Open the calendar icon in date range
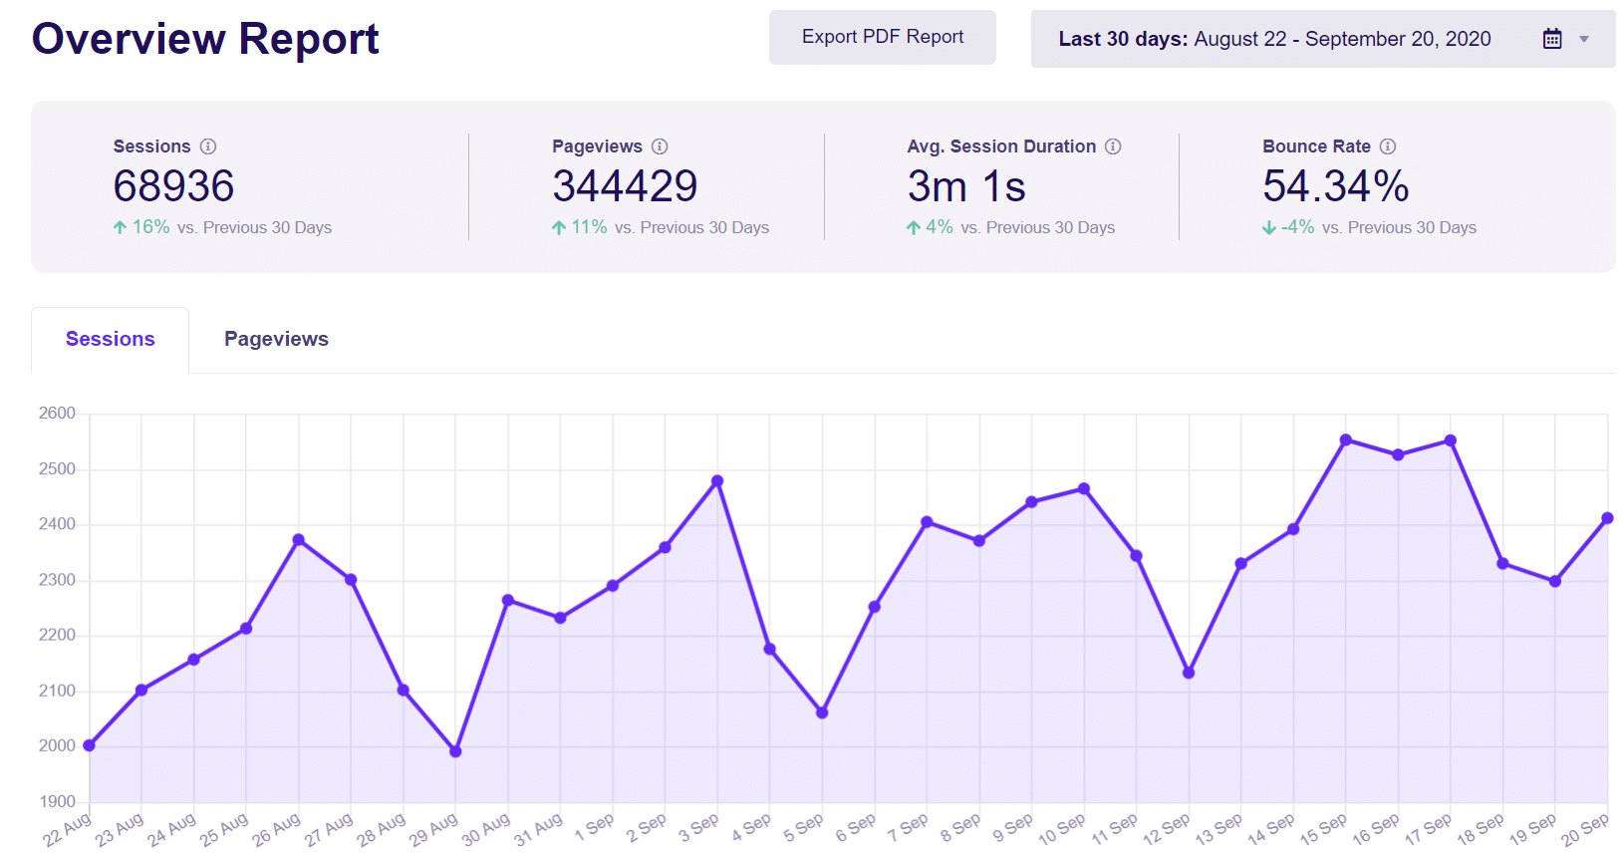 point(1552,39)
